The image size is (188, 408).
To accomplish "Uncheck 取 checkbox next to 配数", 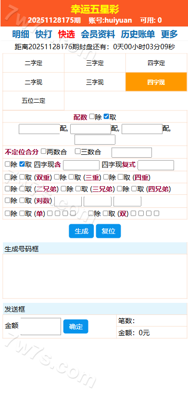I will point(106,117).
